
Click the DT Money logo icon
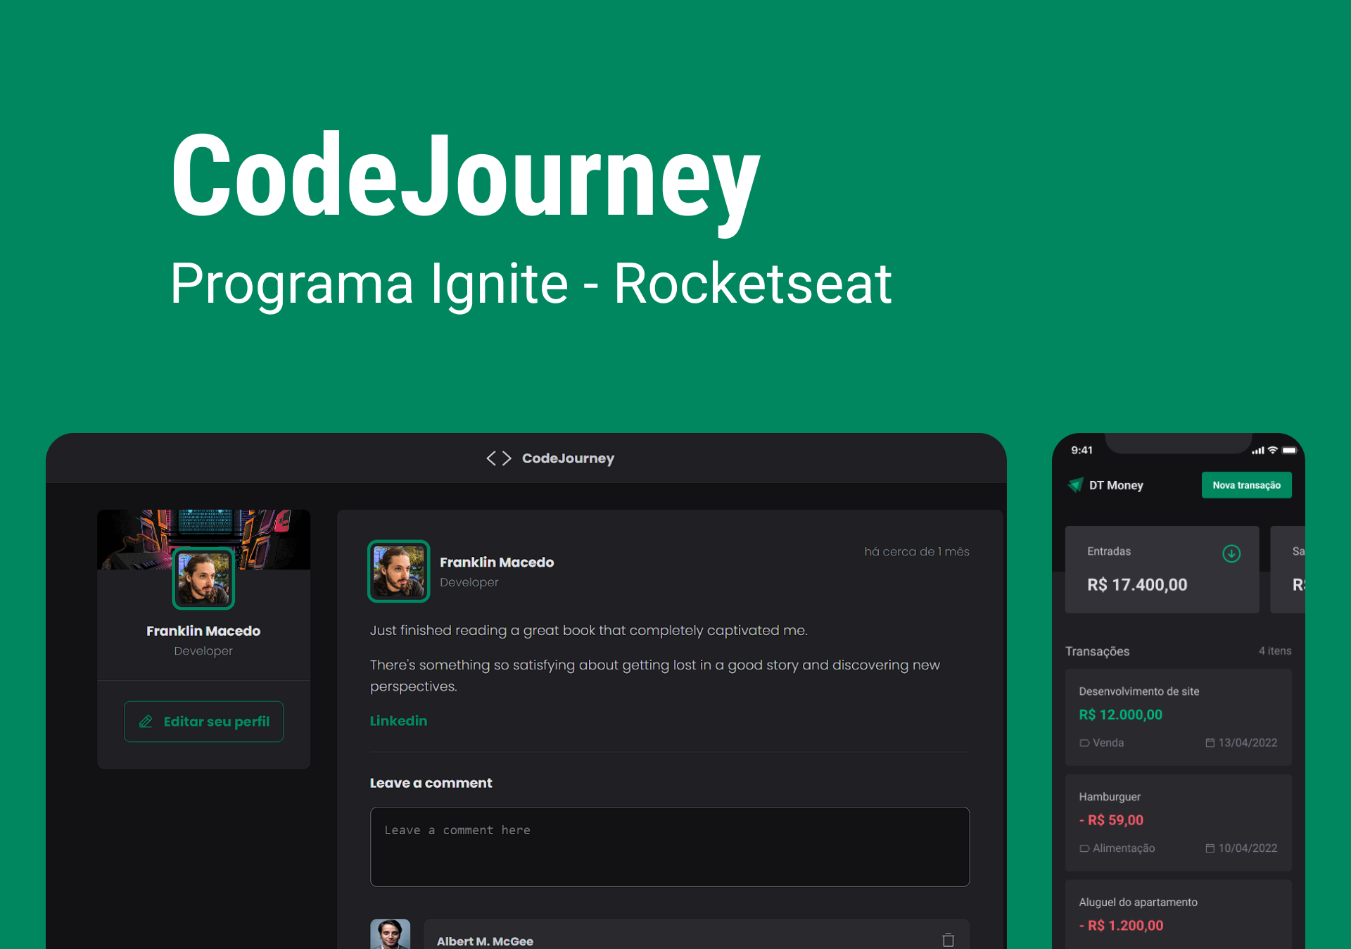[x=1075, y=485]
